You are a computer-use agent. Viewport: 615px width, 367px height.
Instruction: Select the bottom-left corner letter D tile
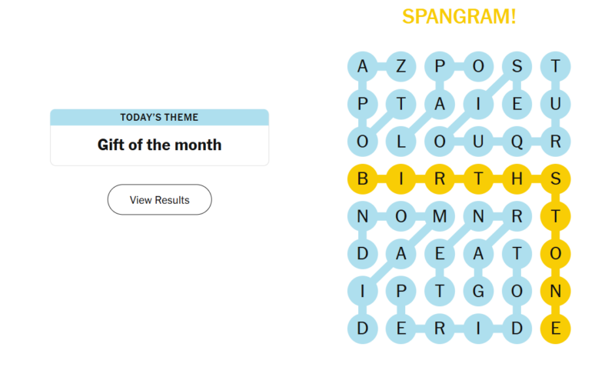362,329
